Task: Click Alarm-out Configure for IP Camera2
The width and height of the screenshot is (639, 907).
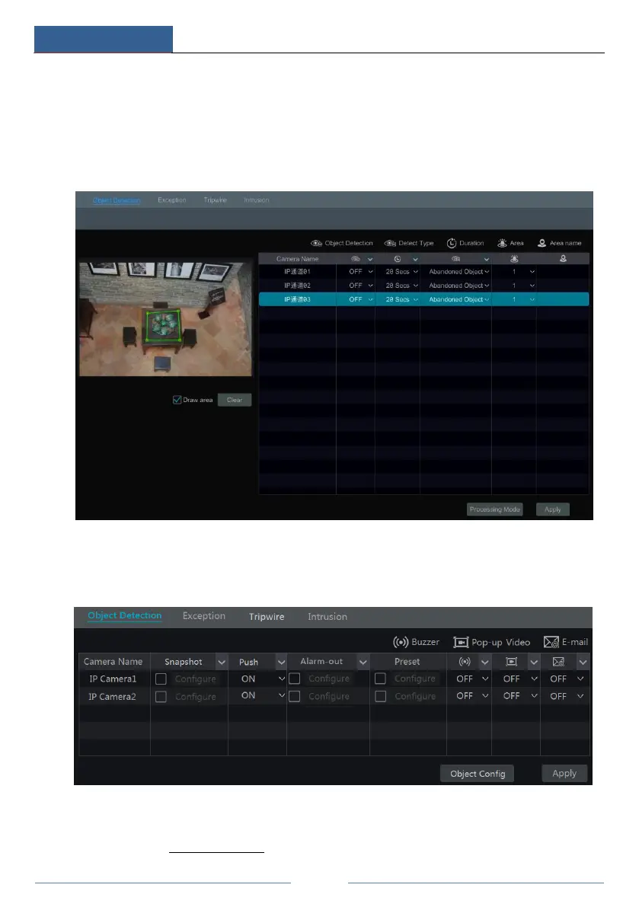Action: 329,697
